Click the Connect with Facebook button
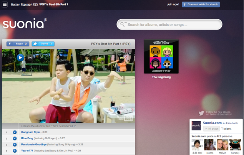The image size is (244, 155). 201,5
